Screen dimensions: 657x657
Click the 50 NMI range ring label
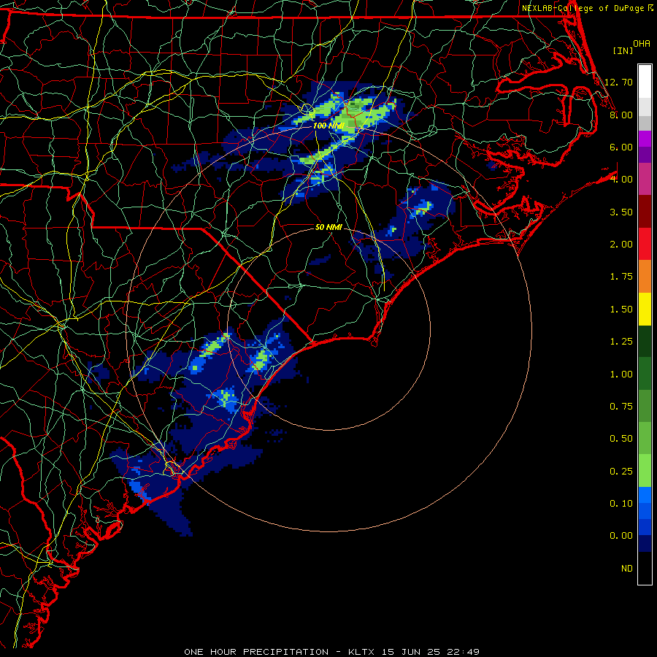click(x=328, y=227)
